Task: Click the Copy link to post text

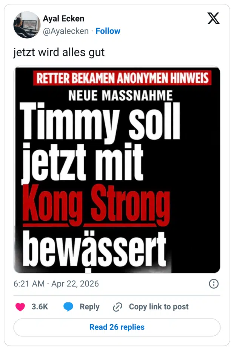Action: point(159,307)
